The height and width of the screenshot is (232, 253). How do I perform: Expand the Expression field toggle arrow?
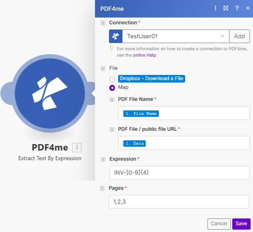click(x=103, y=159)
